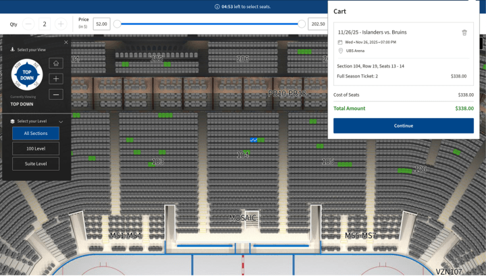The width and height of the screenshot is (486, 276).
Task: Filter map to 100 Level
Action: (x=36, y=148)
